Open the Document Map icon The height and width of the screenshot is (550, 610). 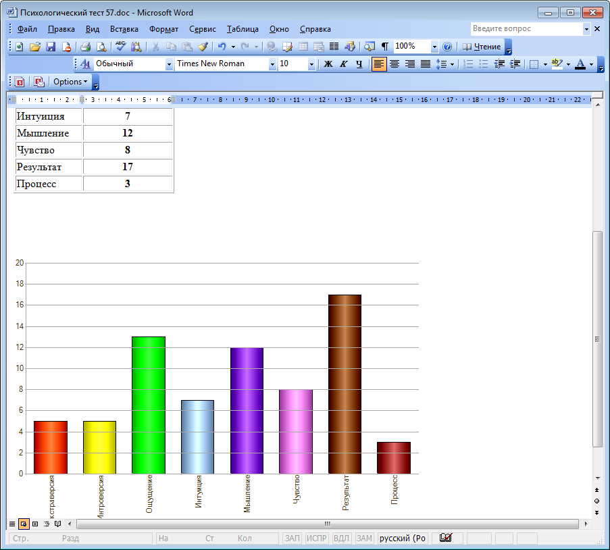click(370, 47)
